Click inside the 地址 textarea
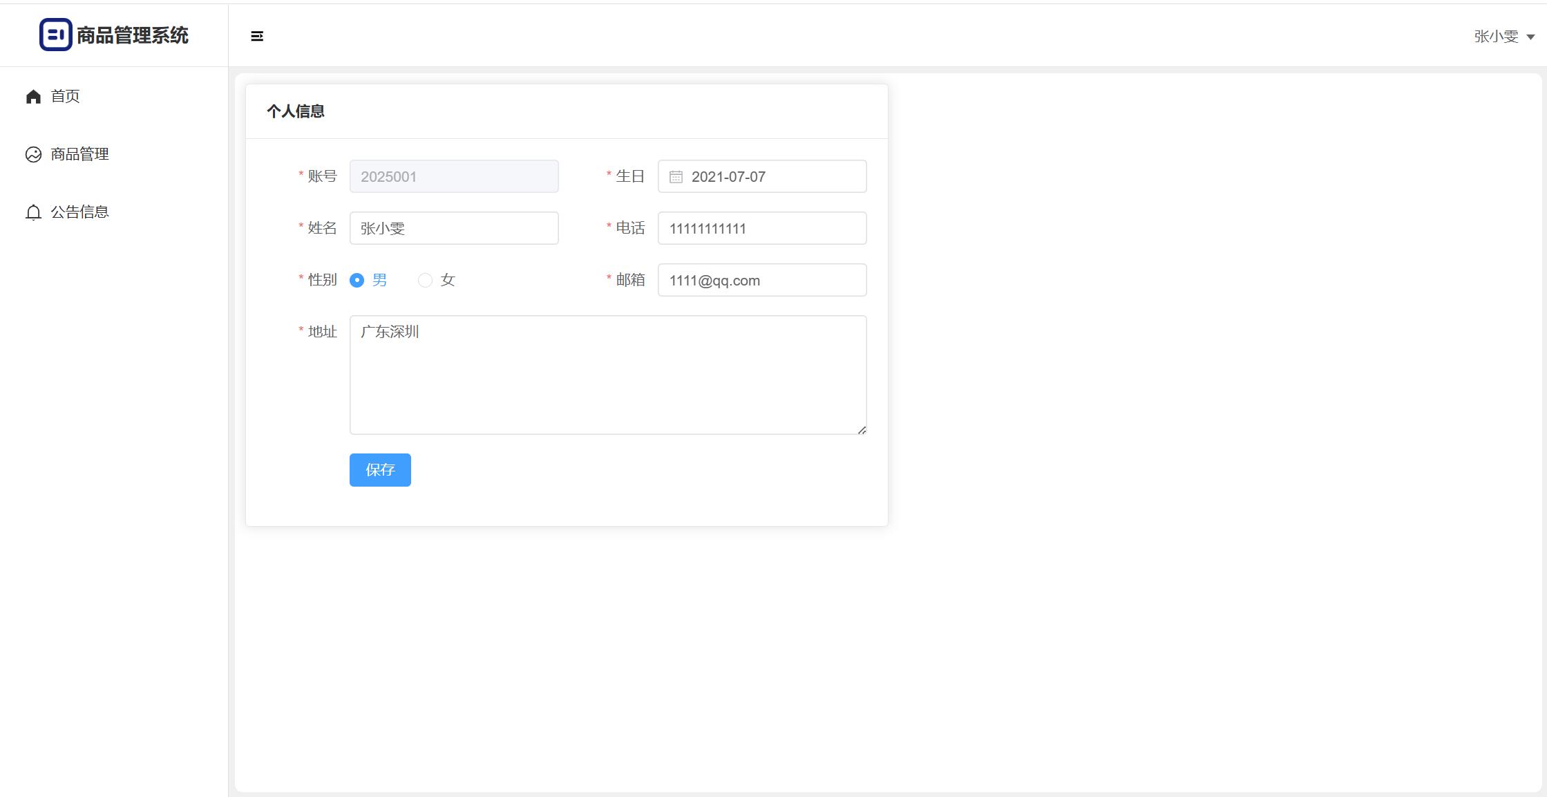Screen dimensions: 1547x797 click(608, 375)
